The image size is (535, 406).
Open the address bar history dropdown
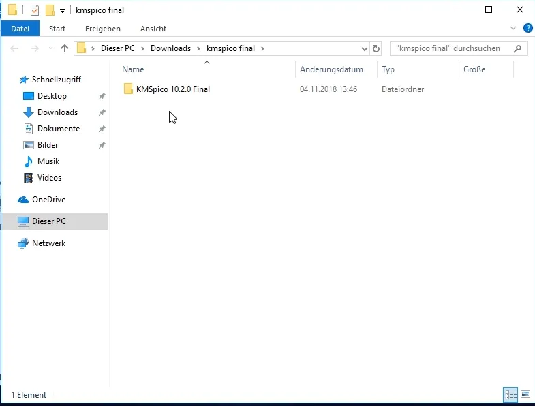pos(365,49)
